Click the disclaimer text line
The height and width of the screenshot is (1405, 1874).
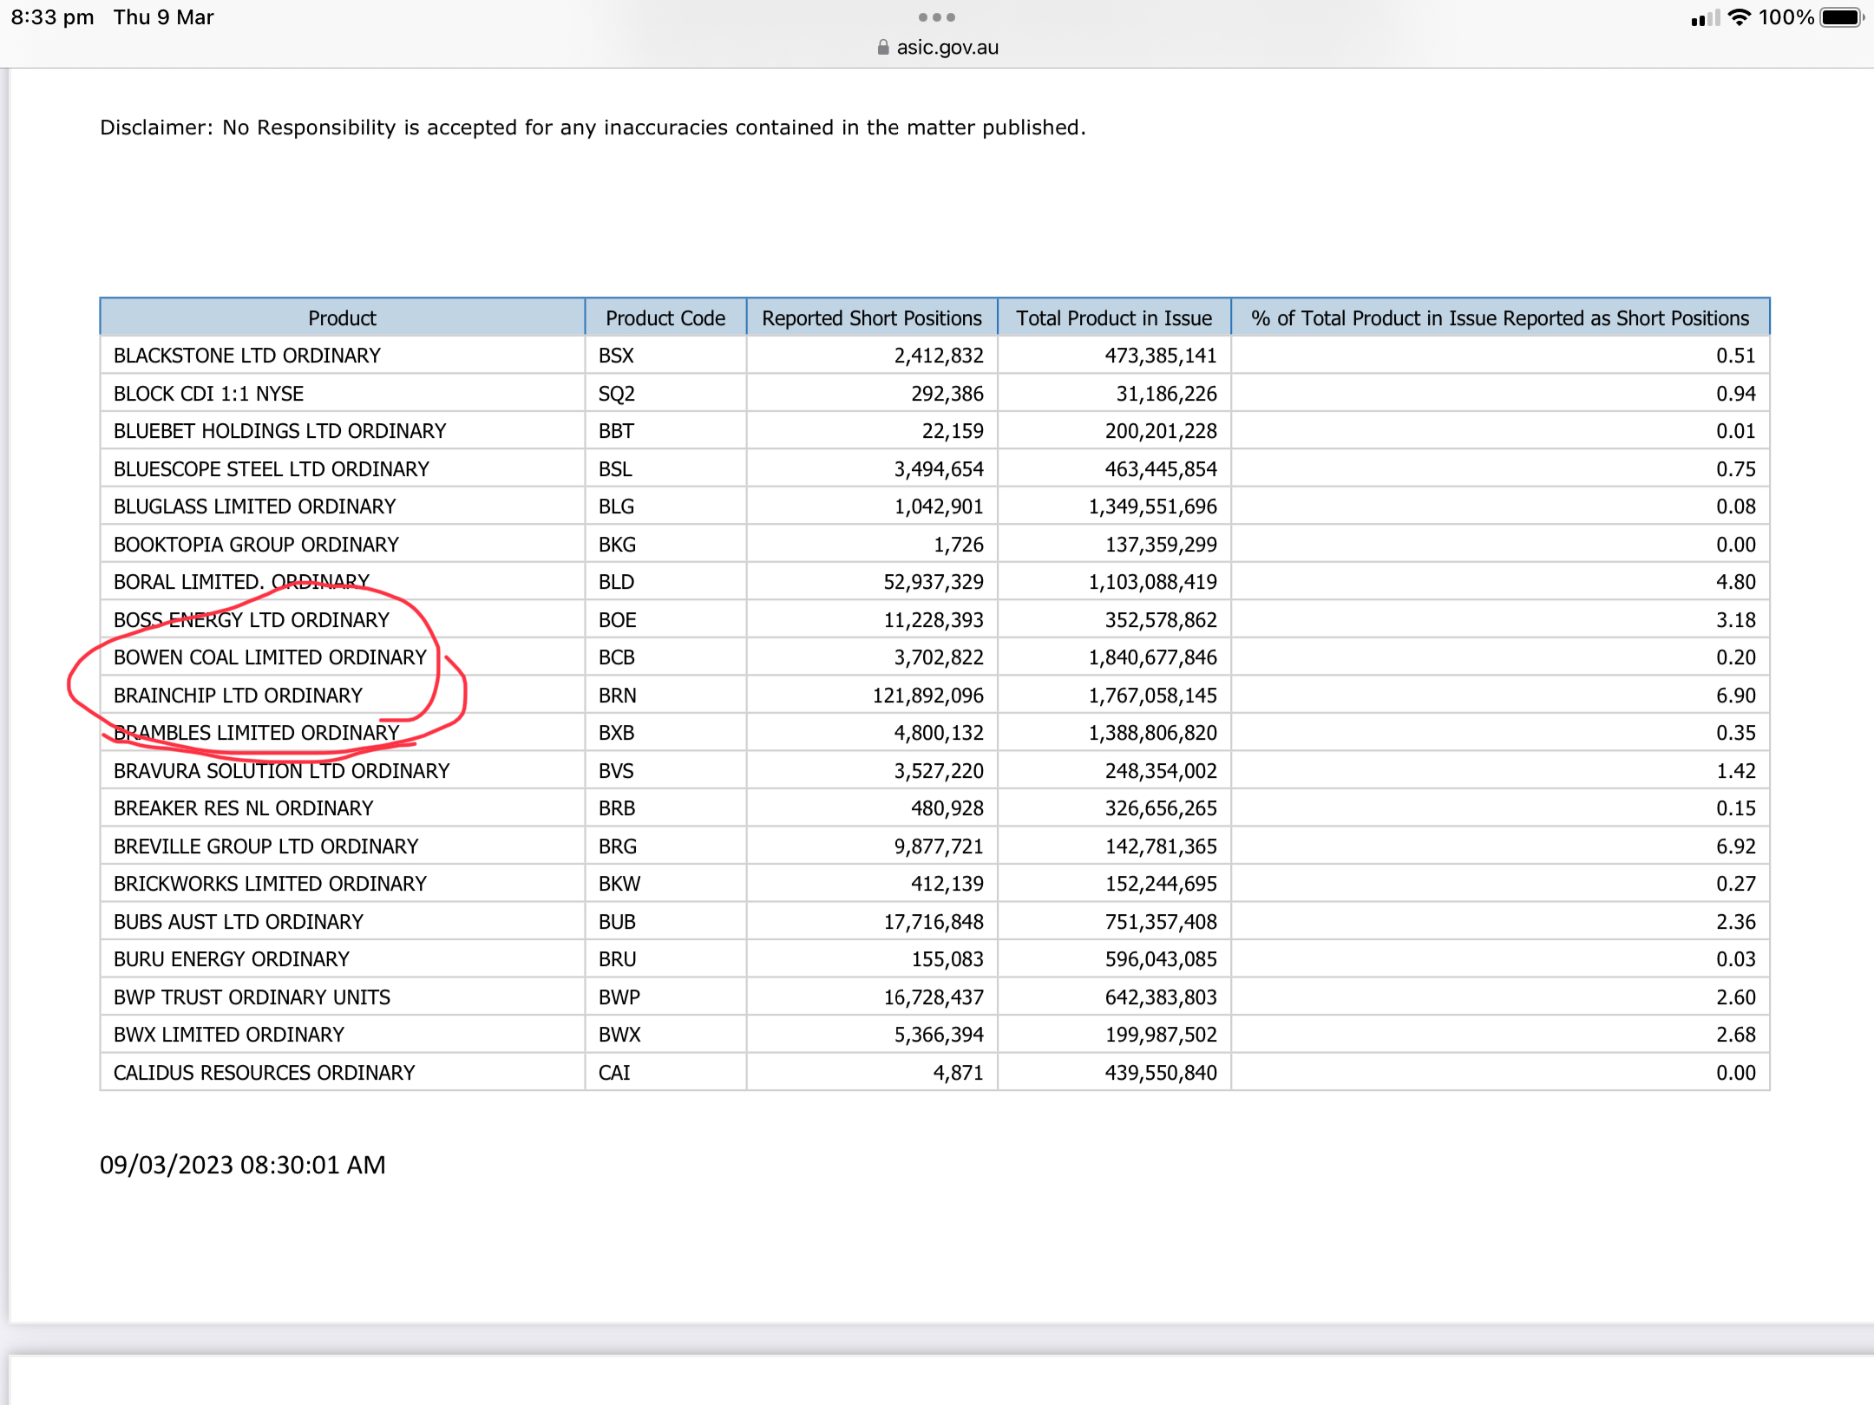point(593,127)
